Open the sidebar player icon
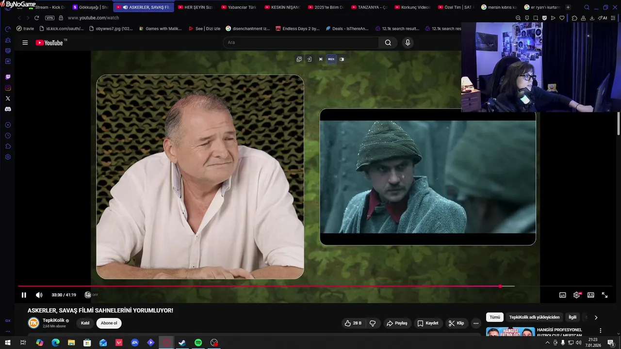The width and height of the screenshot is (621, 349). (8, 125)
